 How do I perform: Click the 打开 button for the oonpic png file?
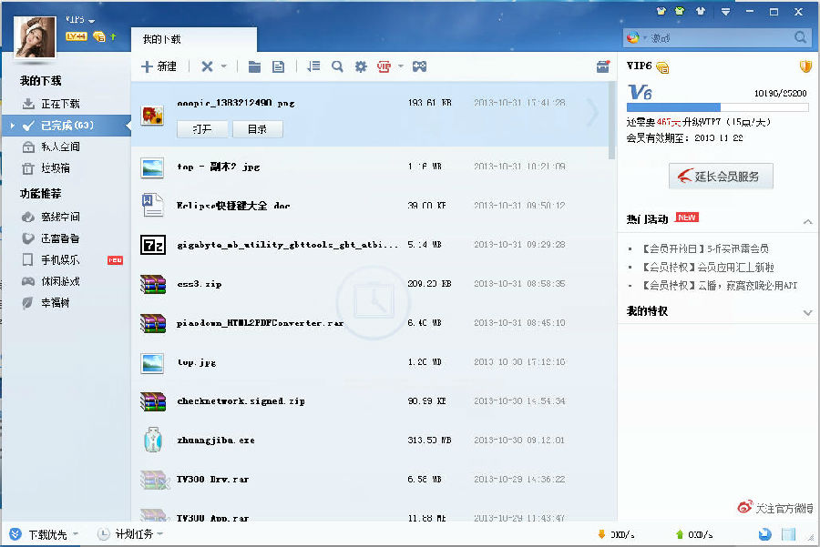coord(202,128)
